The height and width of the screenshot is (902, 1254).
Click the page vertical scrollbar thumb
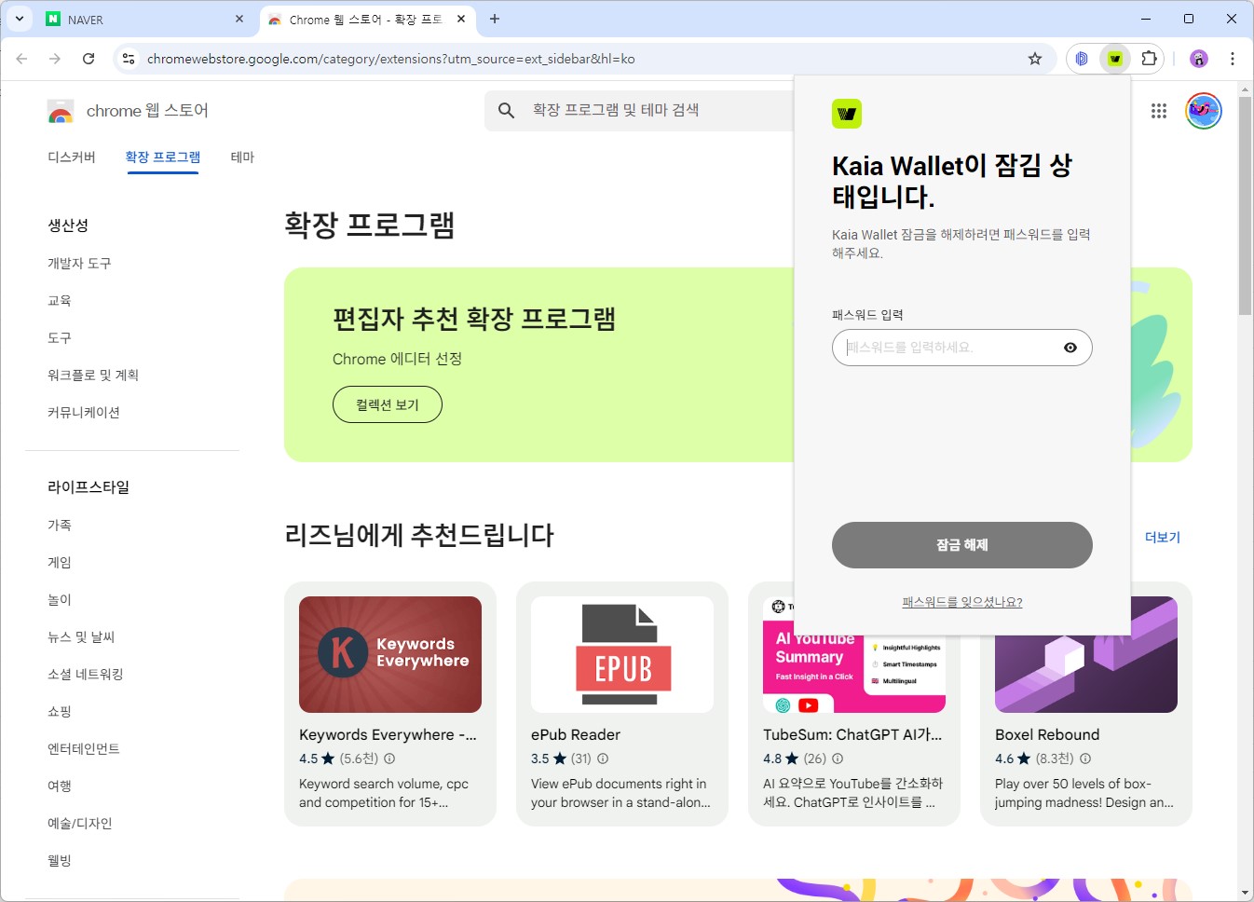point(1245,205)
